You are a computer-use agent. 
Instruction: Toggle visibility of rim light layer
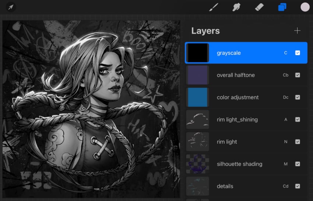tap(298, 142)
